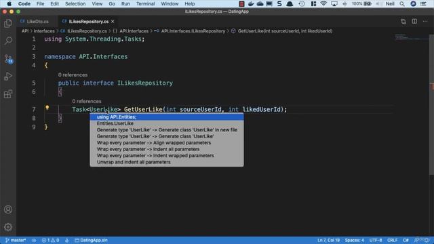Screen dimensions: 434x244
Task: Click the AirPlay display icon in menu bar
Action: pyautogui.click(x=334, y=3)
